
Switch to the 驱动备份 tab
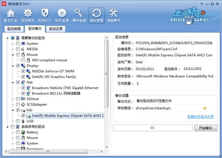35,29
